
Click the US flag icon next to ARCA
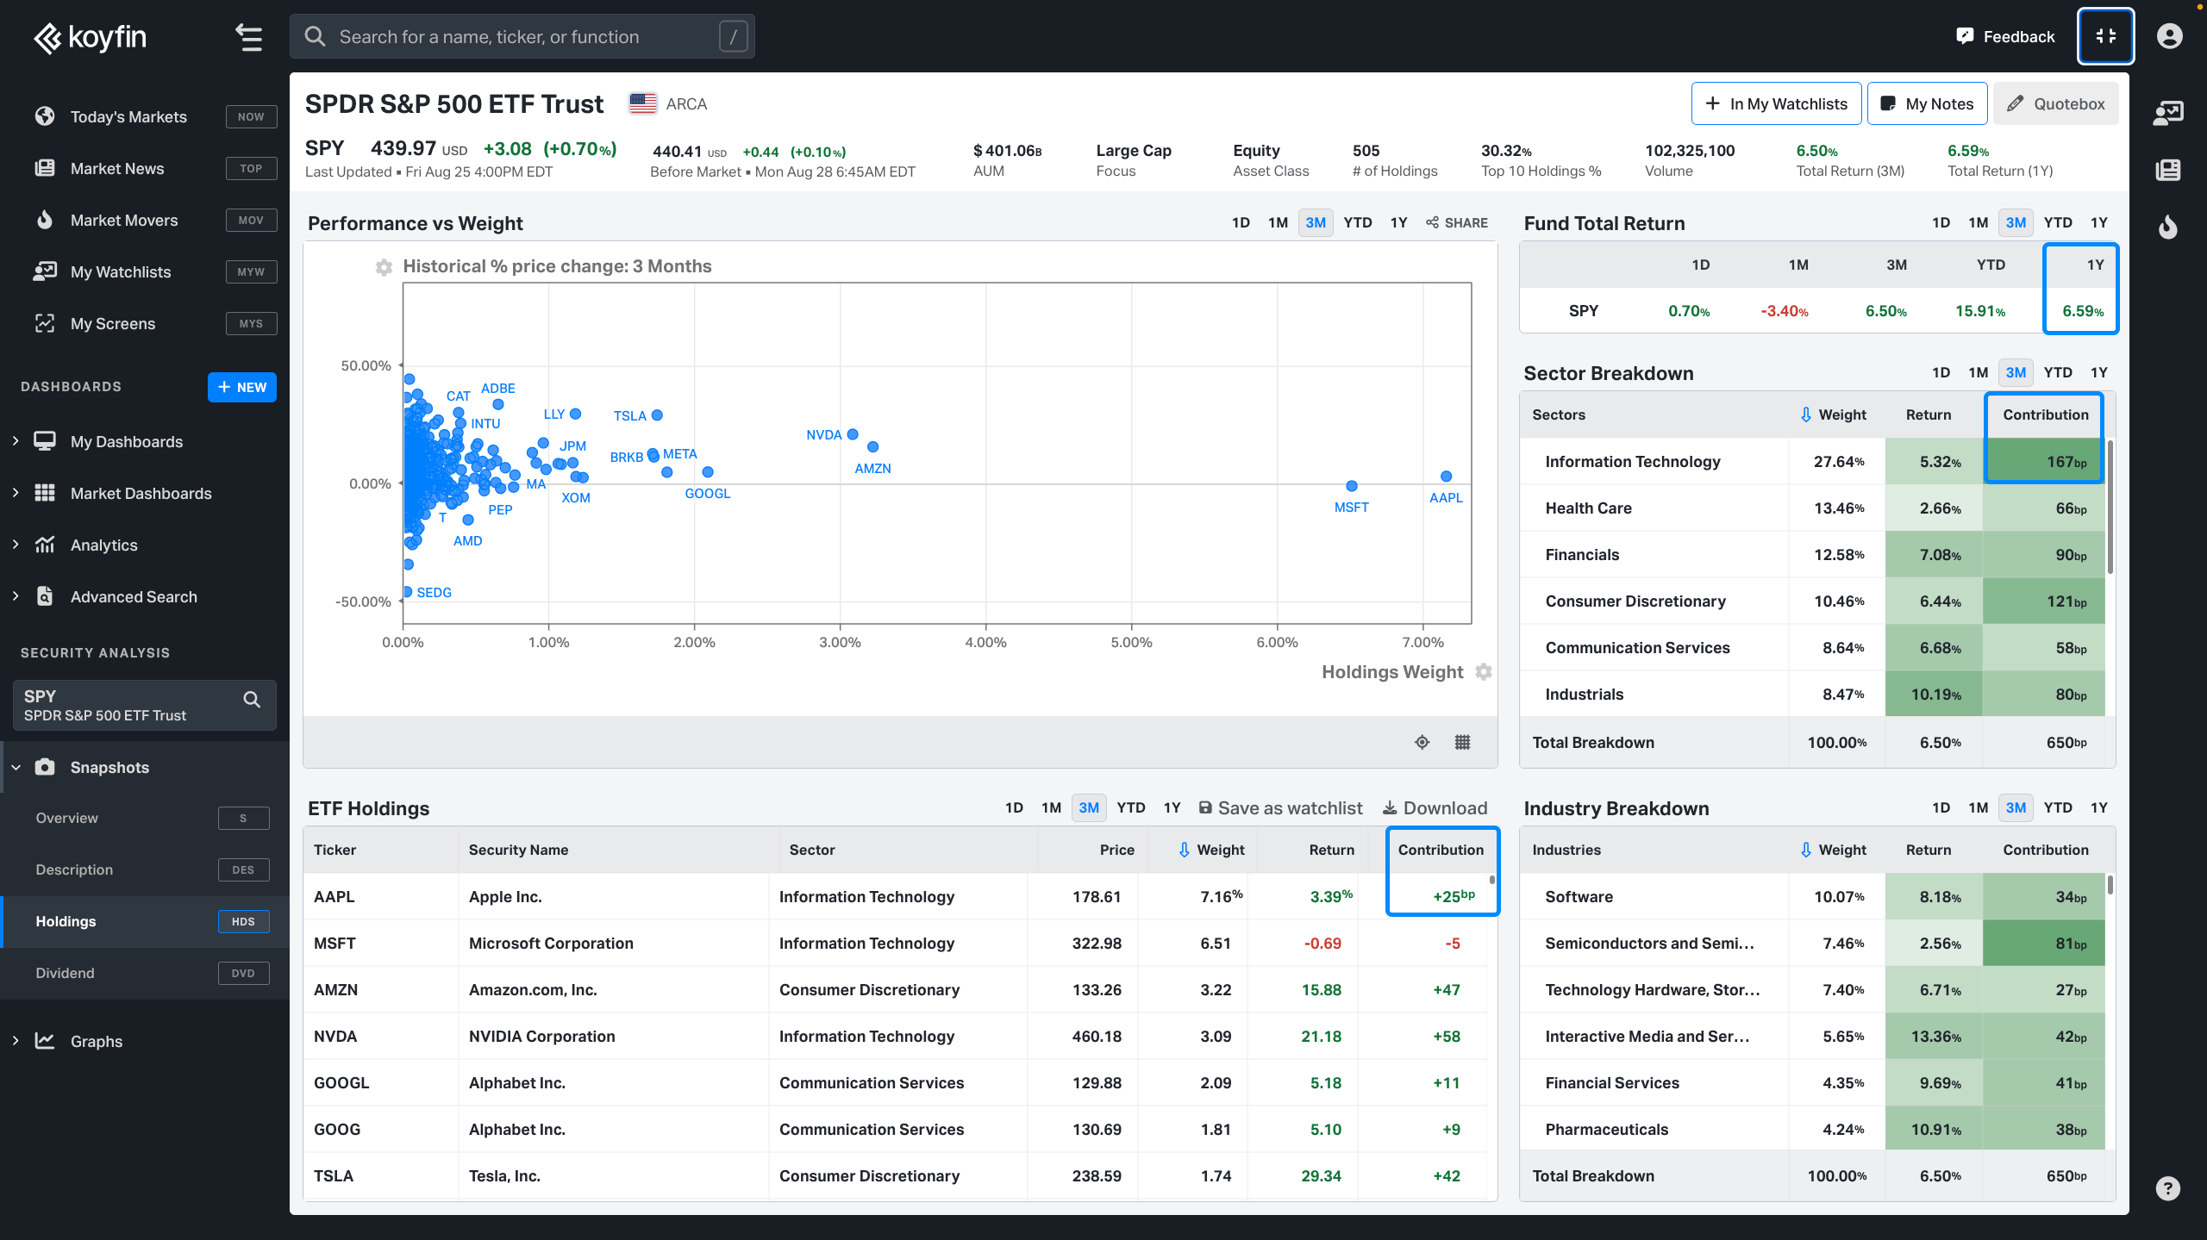click(x=643, y=103)
